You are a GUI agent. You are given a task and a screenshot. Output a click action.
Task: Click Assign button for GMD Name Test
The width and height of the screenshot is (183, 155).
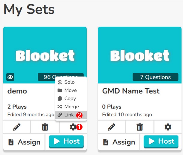[x=119, y=142]
